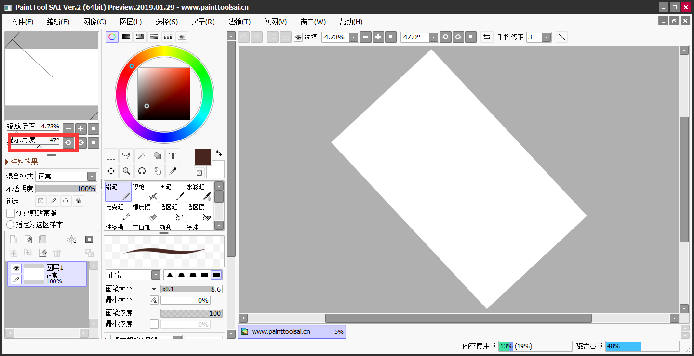The height and width of the screenshot is (356, 694).
Task: Create a new linework pen layer
Action: pyautogui.click(x=28, y=240)
